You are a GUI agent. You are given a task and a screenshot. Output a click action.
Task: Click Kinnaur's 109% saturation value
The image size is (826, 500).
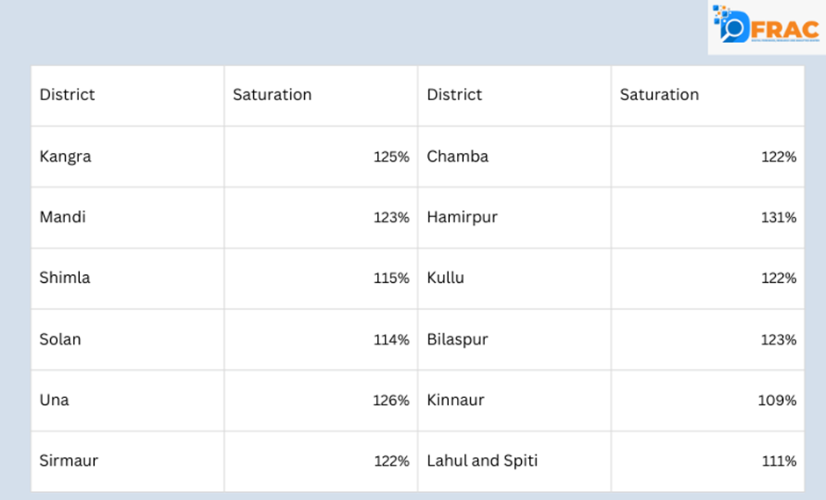tap(778, 401)
